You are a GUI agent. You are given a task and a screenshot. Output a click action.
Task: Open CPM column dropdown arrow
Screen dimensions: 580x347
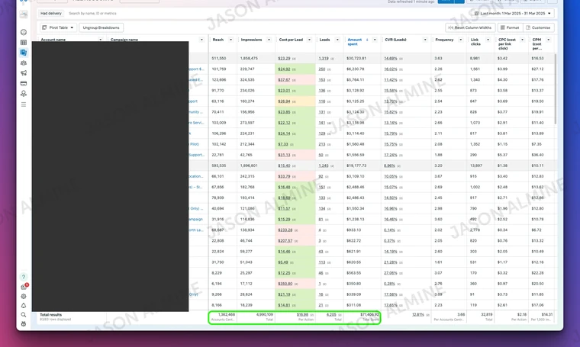tap(548, 40)
